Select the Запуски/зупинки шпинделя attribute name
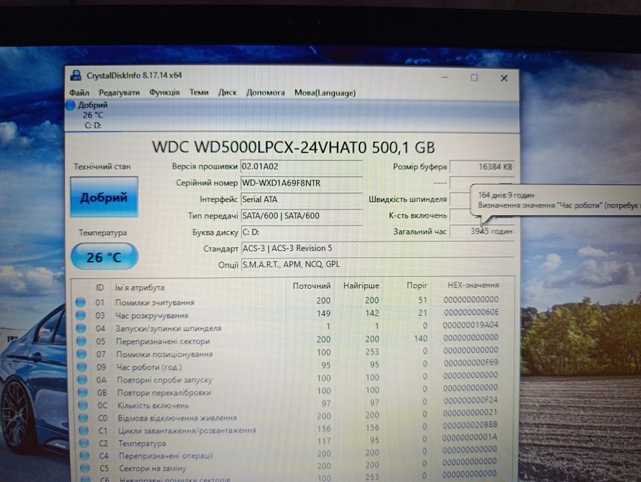 (x=168, y=328)
